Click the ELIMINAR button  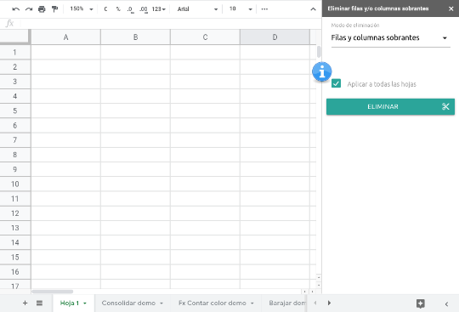click(390, 106)
